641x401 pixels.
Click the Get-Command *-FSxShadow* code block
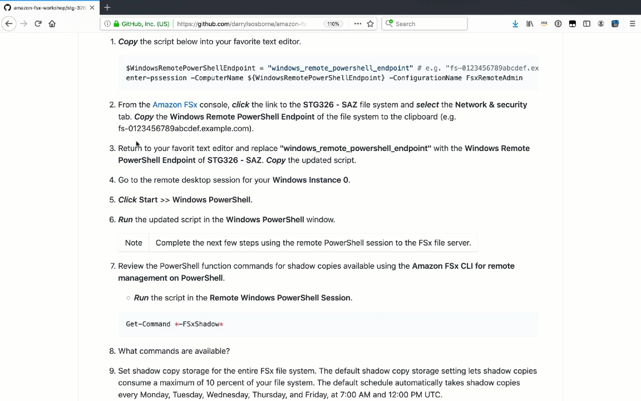point(328,324)
